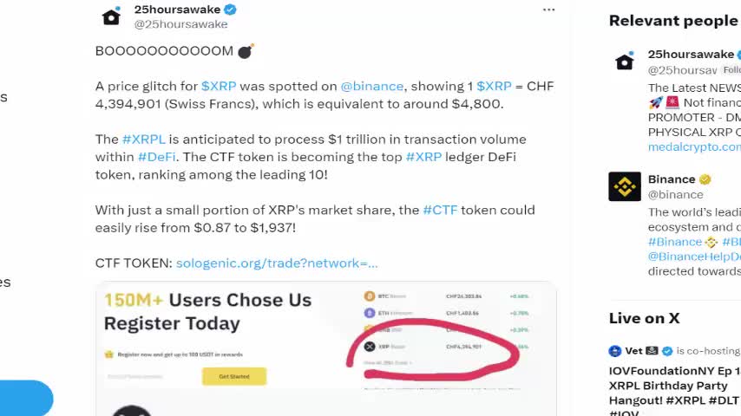Click 25hoursawake's avatar in Relevant people
741x416 pixels.
625,62
